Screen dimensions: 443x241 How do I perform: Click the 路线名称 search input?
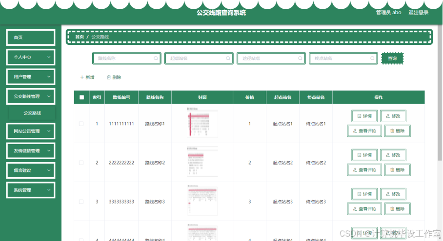pos(126,58)
